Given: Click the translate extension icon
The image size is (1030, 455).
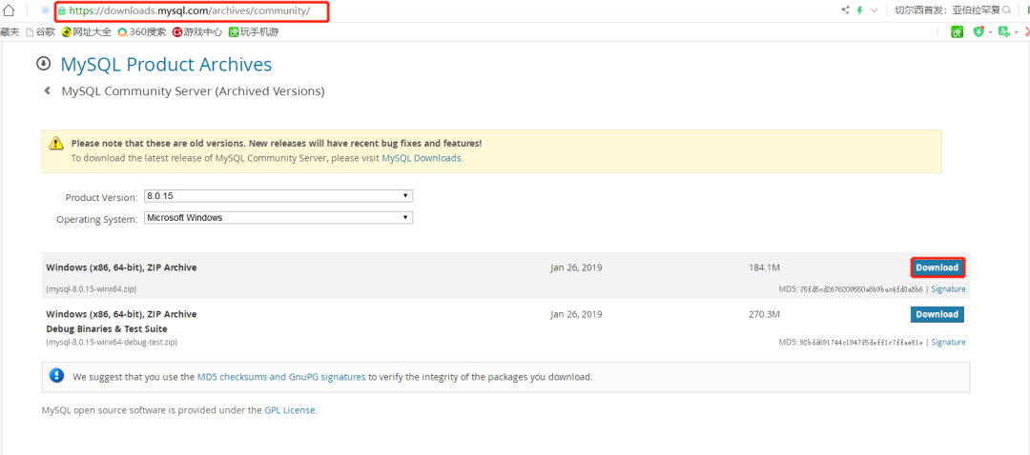Looking at the screenshot, I should [x=1003, y=31].
